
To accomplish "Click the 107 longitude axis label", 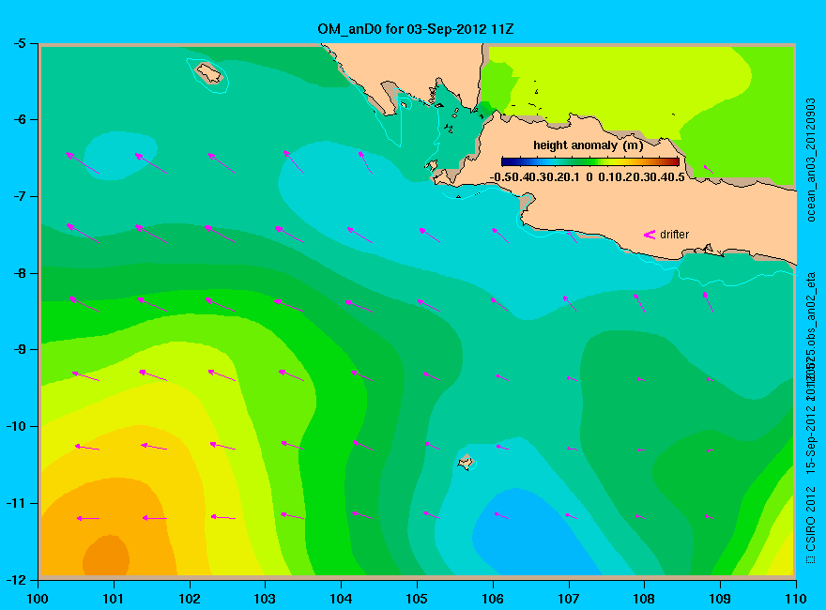I will pyautogui.click(x=569, y=599).
